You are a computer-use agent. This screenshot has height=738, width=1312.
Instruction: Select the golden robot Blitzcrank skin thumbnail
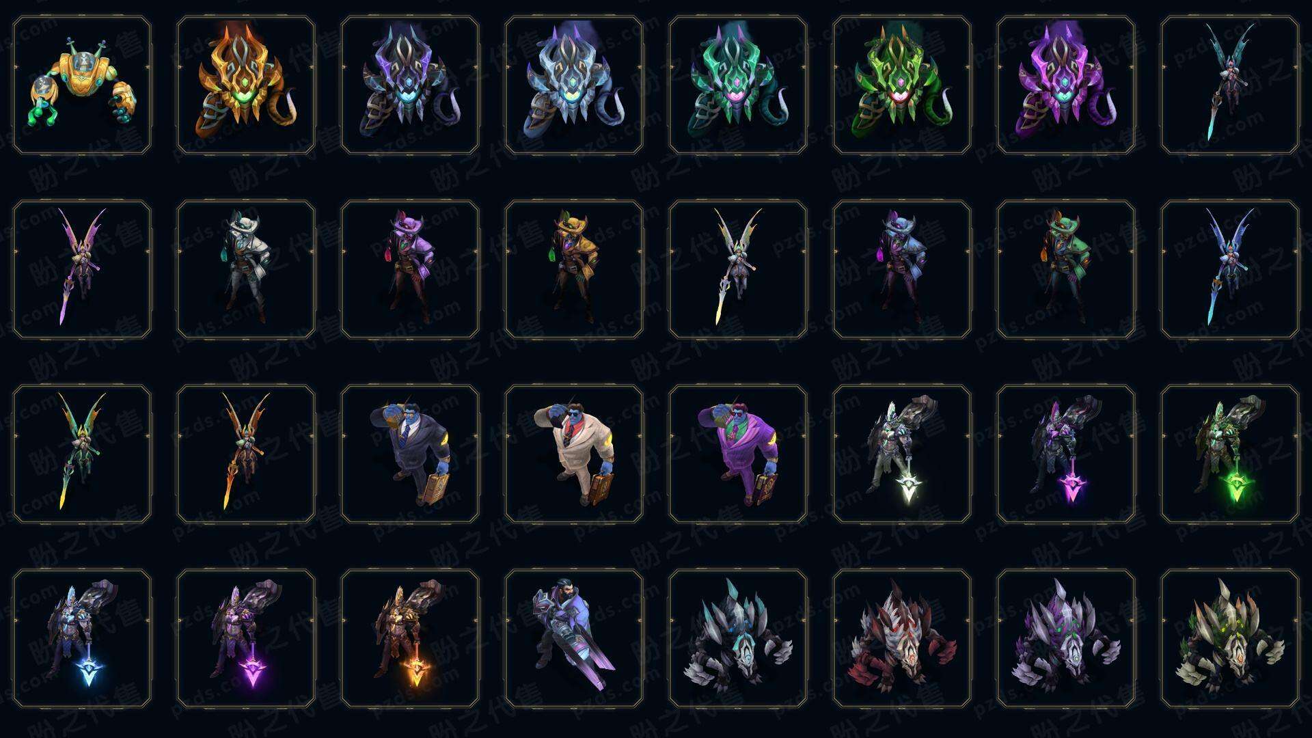82,85
